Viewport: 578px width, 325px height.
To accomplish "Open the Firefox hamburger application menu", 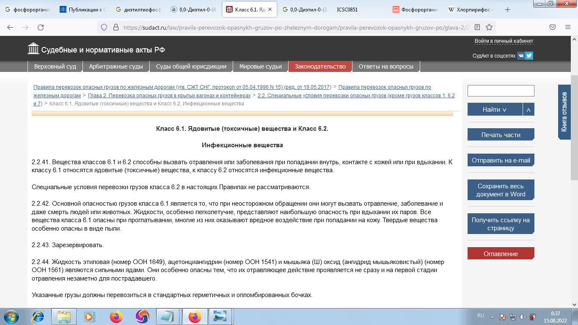I will click(x=568, y=28).
